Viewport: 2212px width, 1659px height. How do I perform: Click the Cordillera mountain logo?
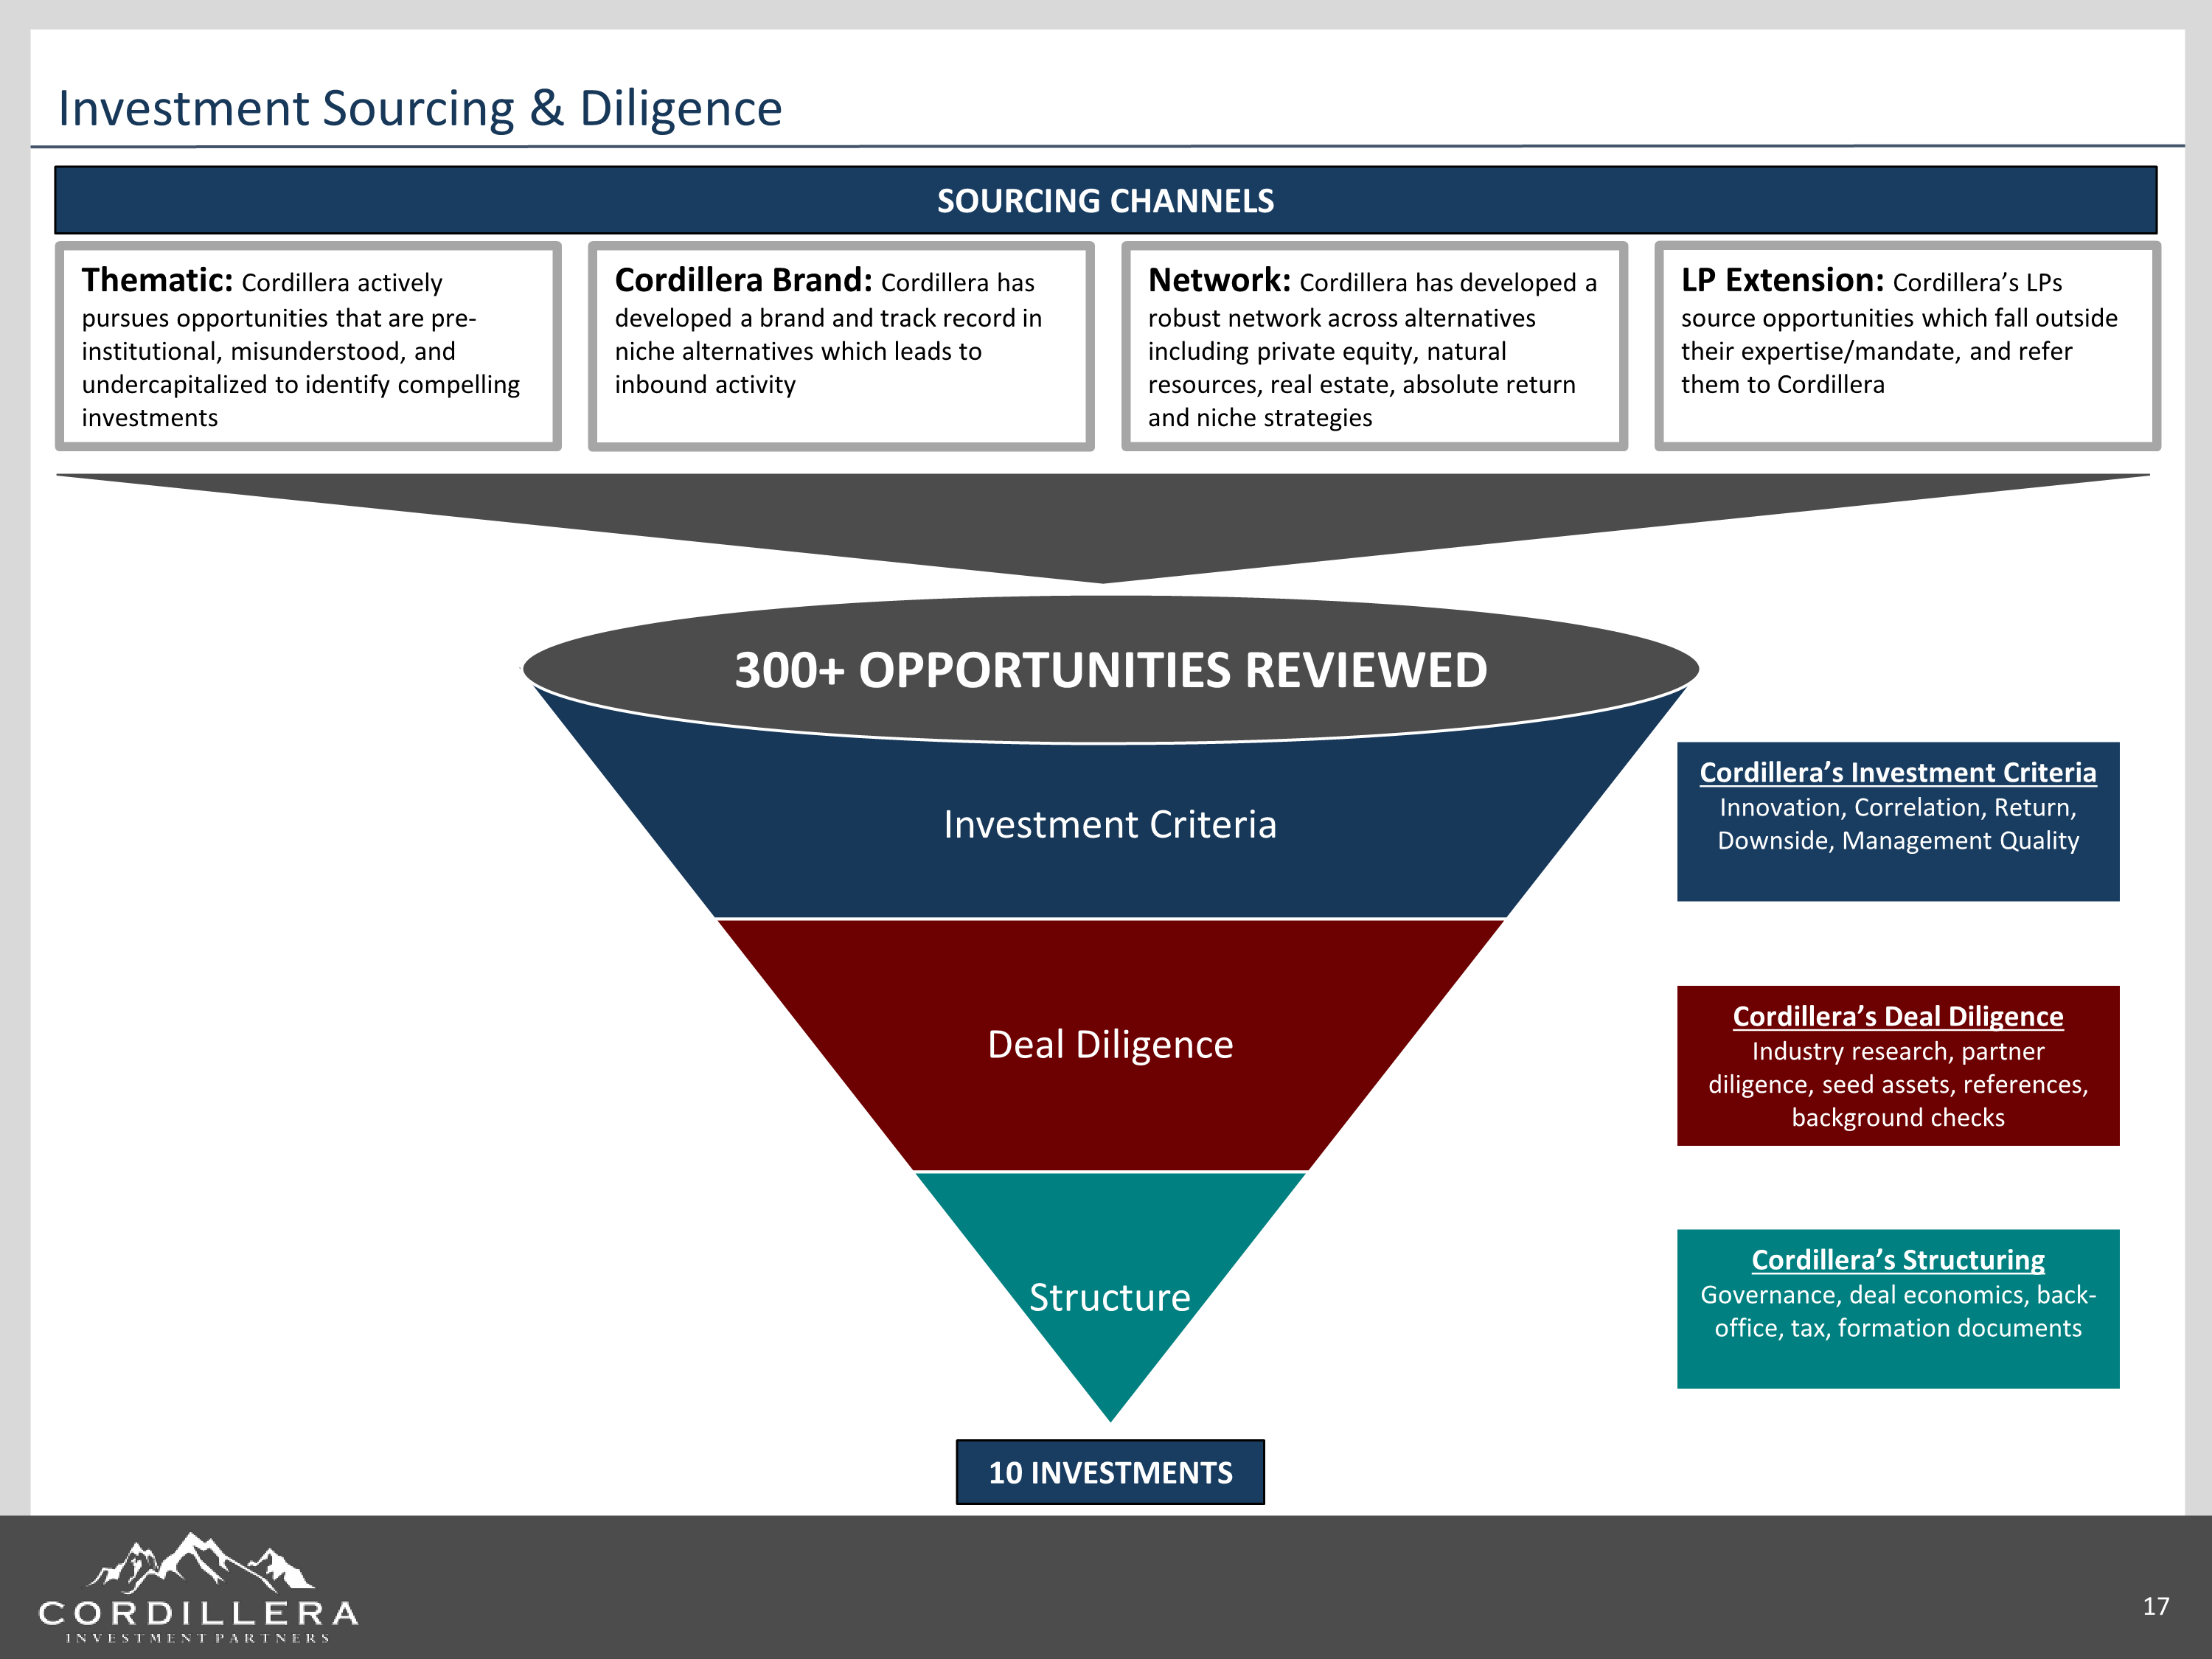click(200, 1562)
